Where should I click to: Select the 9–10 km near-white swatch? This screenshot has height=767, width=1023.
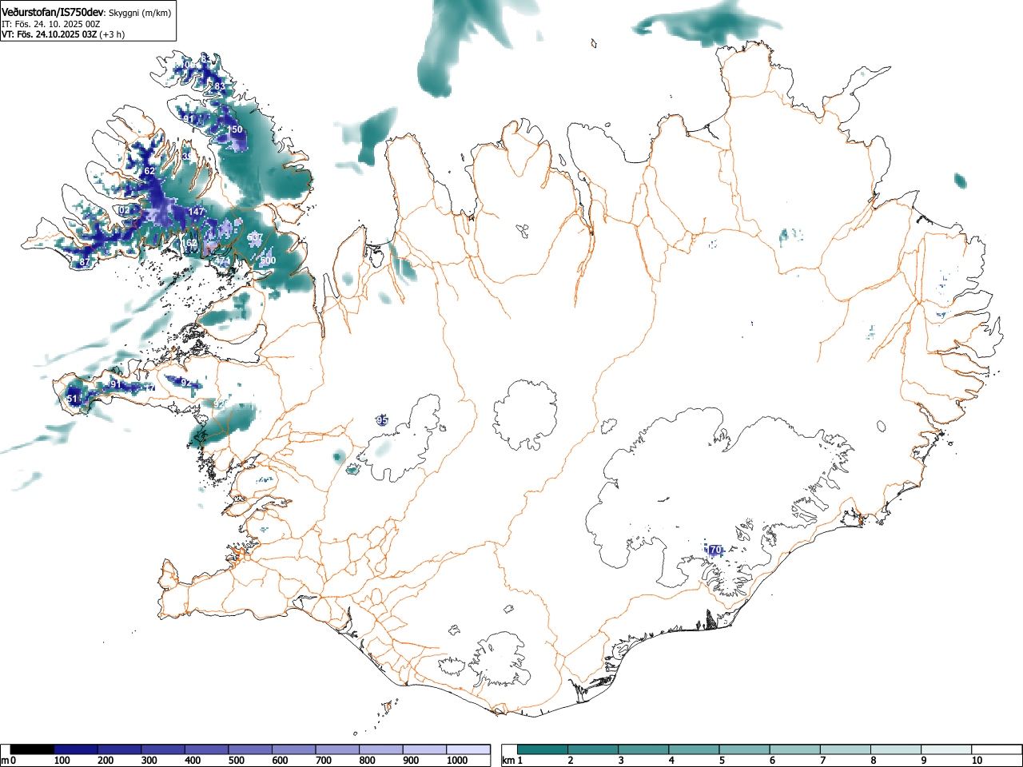pyautogui.click(x=945, y=749)
